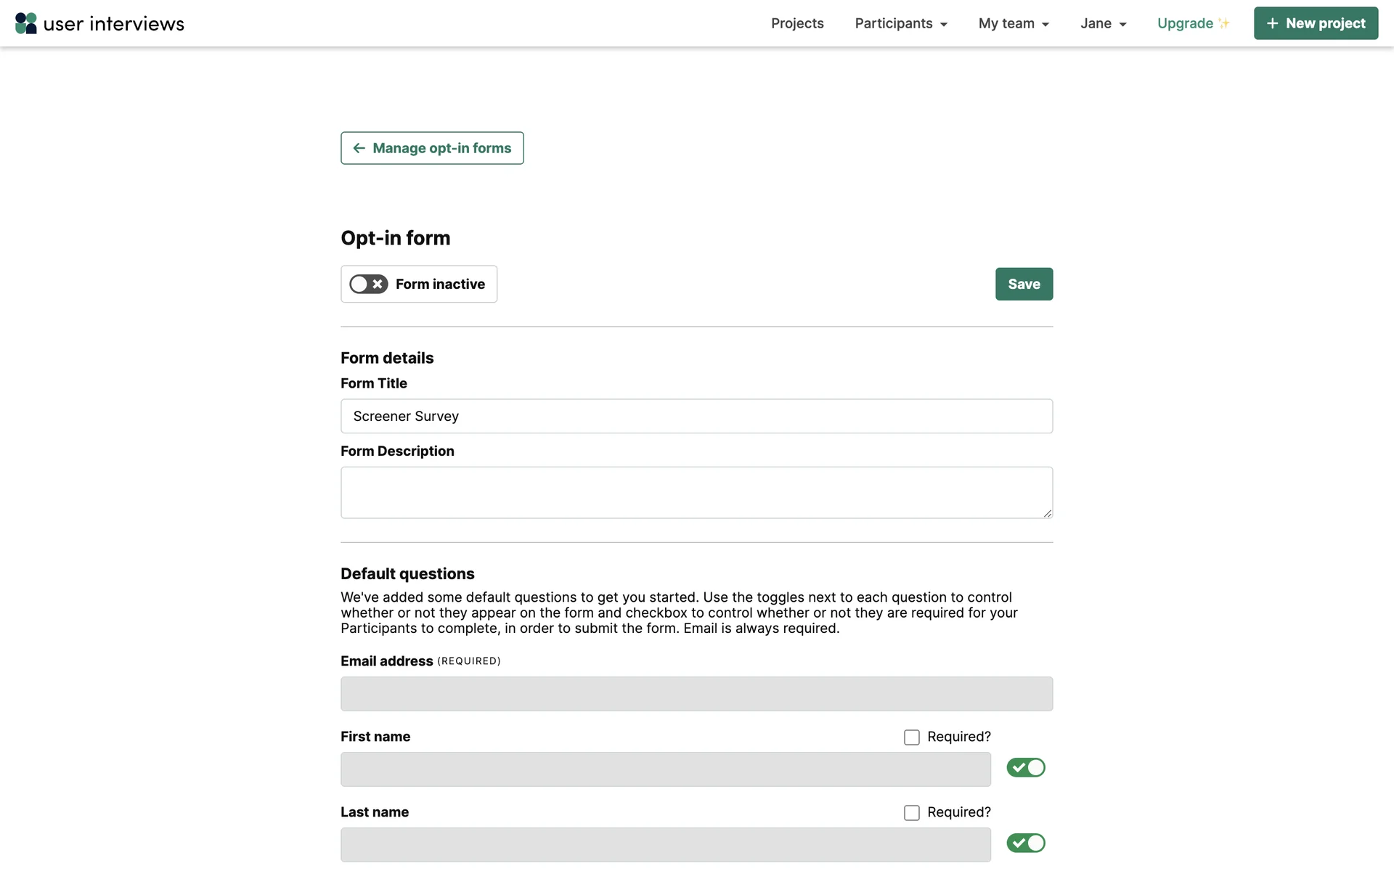Image resolution: width=1394 pixels, height=871 pixels.
Task: Click the Upgrade sparkle icon
Action: 1224,23
